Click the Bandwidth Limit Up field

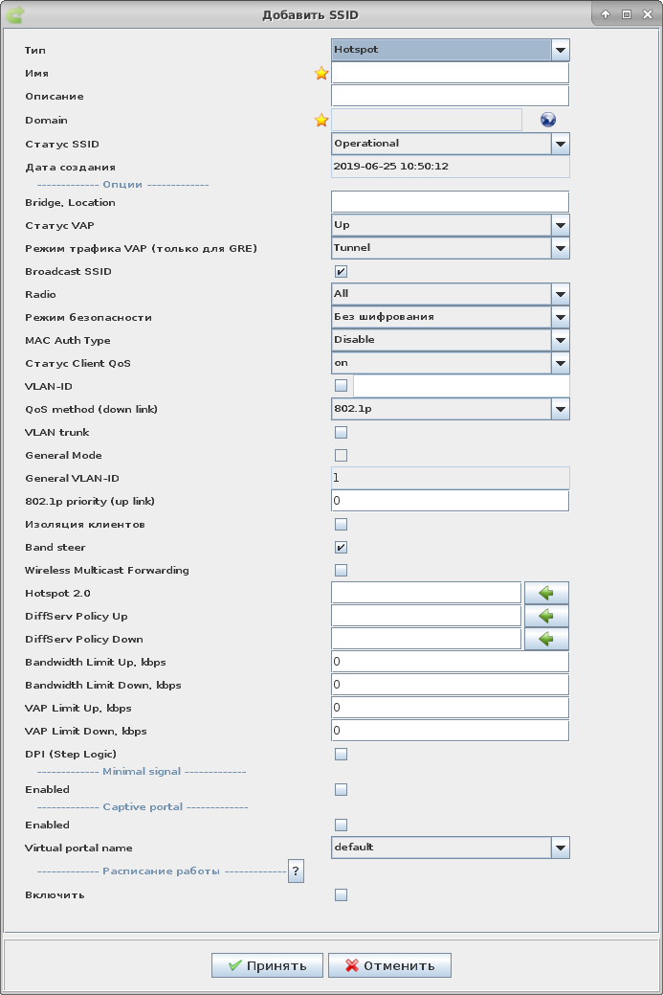(450, 663)
